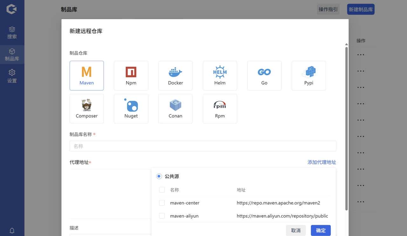
Task: Choose the Composer repository type
Action: point(86,108)
